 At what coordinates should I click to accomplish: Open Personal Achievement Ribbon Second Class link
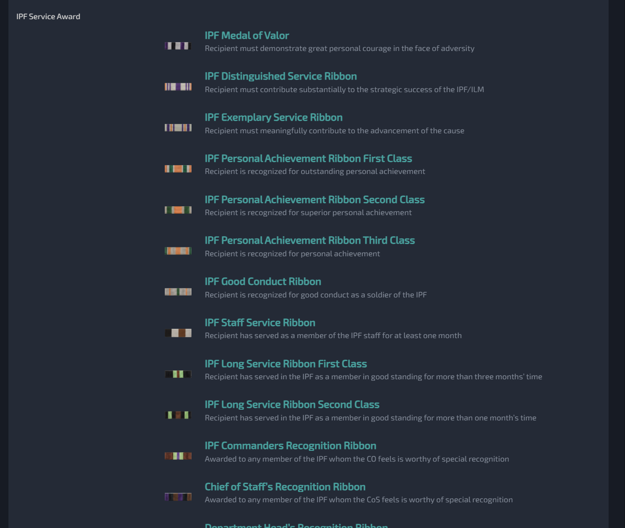pos(315,200)
